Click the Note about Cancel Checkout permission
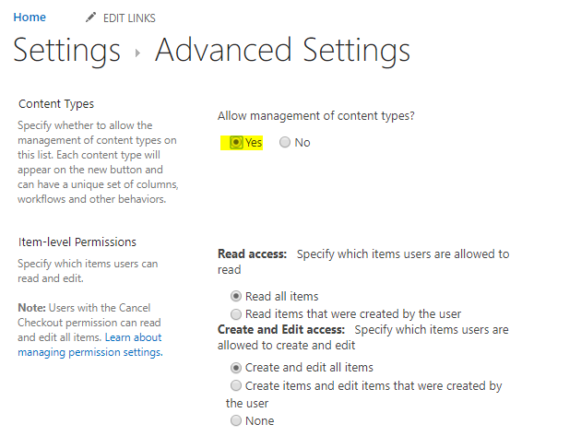 [89, 323]
